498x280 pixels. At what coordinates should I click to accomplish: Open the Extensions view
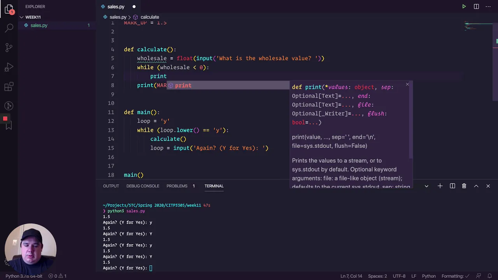pos(9,87)
